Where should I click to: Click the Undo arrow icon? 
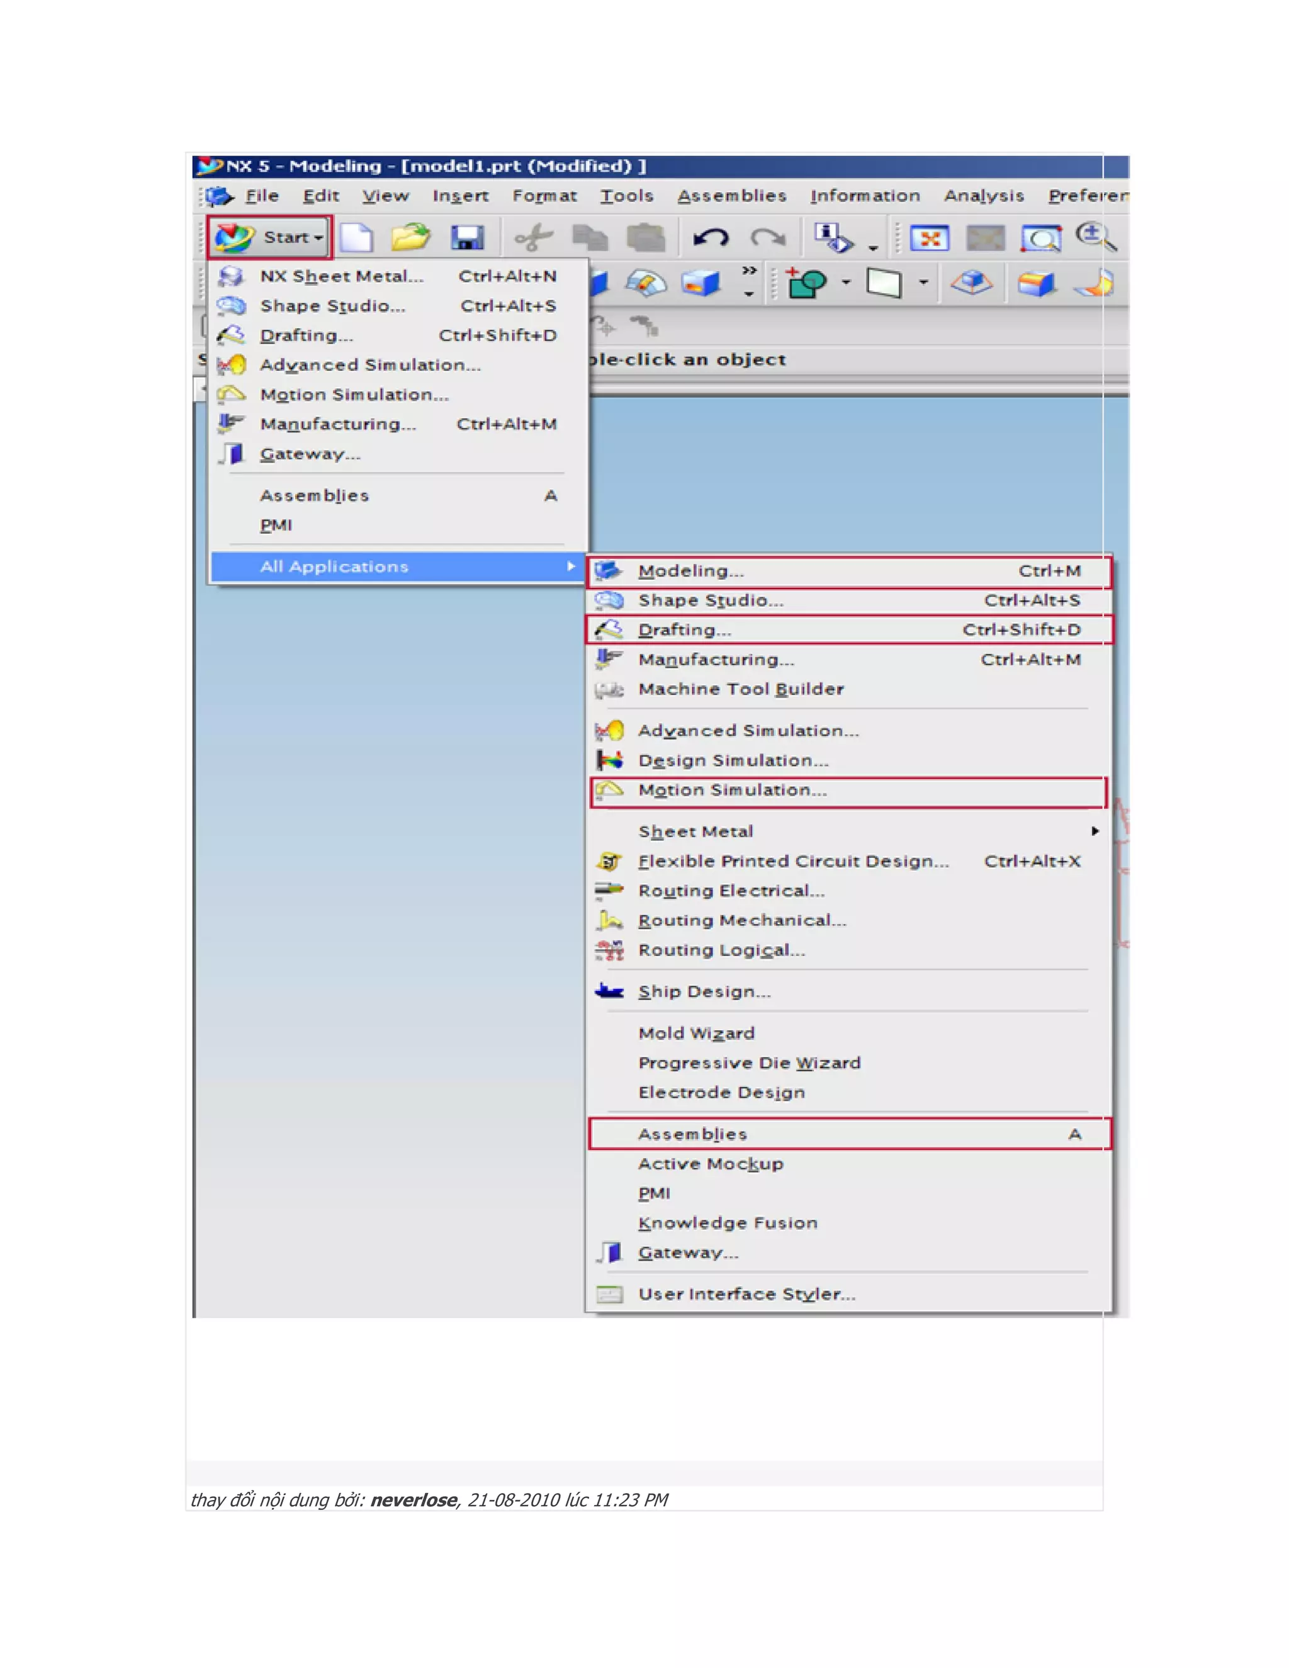pyautogui.click(x=710, y=239)
